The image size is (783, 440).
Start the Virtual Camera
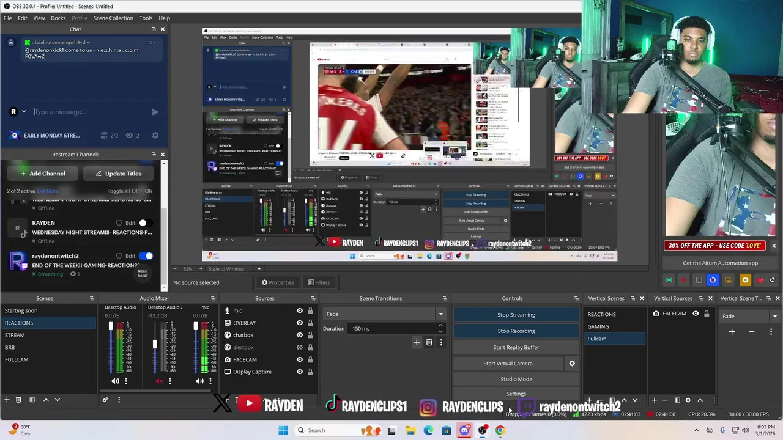[x=508, y=364]
